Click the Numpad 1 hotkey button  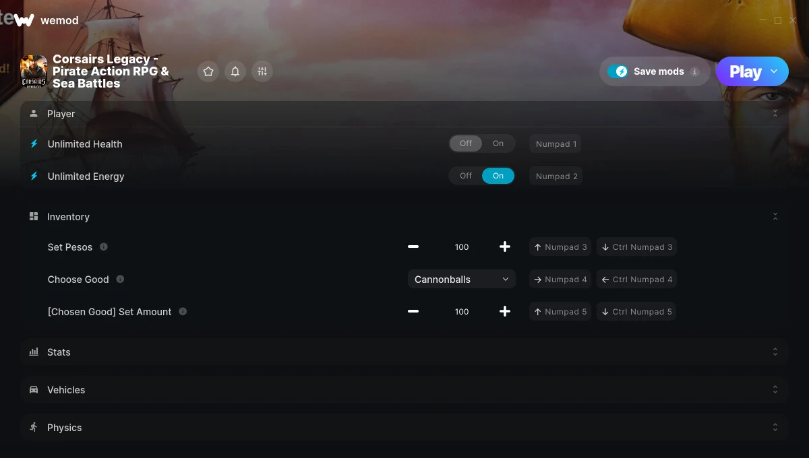tap(556, 143)
